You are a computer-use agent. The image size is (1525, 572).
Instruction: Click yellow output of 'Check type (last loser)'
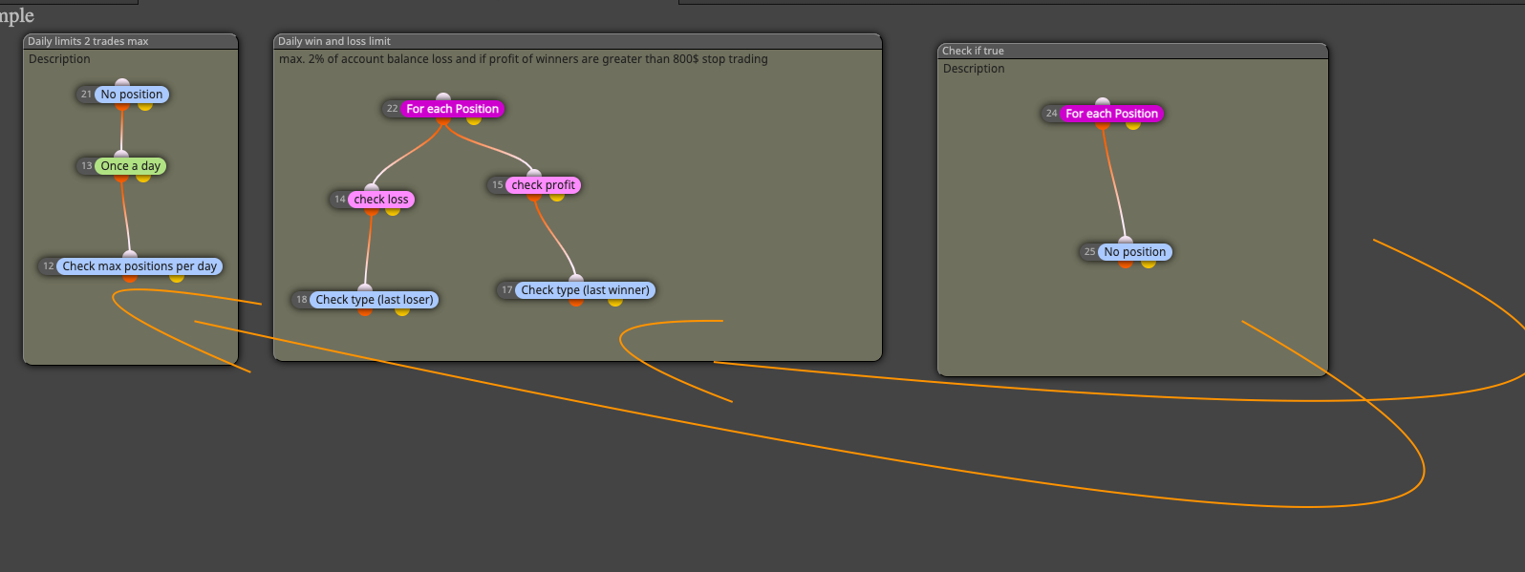pyautogui.click(x=402, y=311)
